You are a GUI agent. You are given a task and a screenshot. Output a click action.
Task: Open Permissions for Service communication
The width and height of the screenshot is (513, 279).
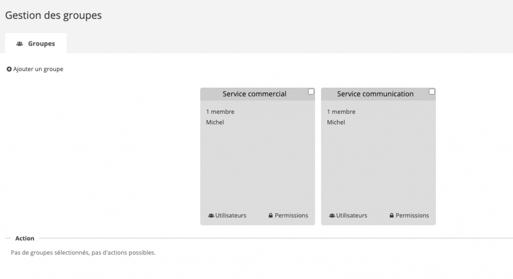pos(412,215)
